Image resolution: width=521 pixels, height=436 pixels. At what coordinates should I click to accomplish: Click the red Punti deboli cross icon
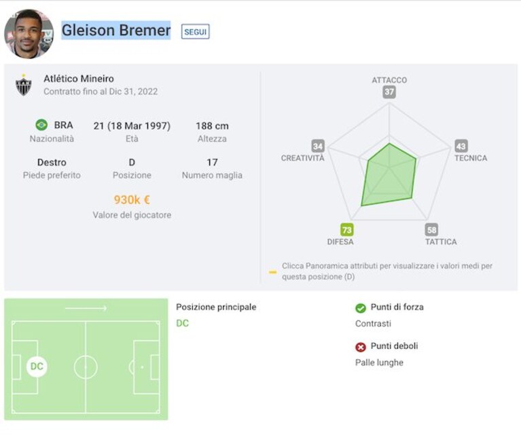pyautogui.click(x=361, y=347)
